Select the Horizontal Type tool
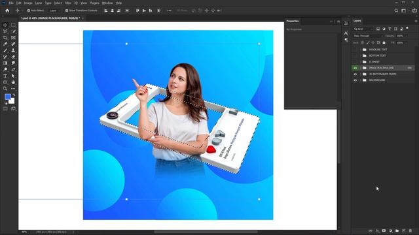Viewport: 419px width, 235px height. click(x=5, y=76)
